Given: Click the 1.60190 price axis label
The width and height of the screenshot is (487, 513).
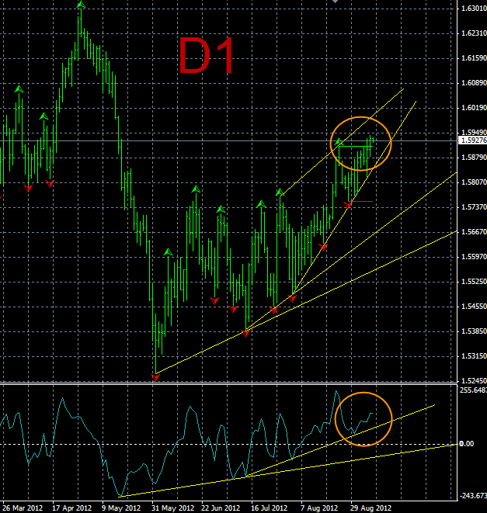Looking at the screenshot, I should (474, 108).
